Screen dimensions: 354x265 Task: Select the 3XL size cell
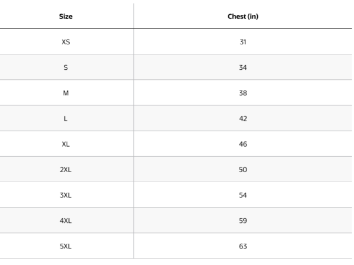[x=66, y=195]
